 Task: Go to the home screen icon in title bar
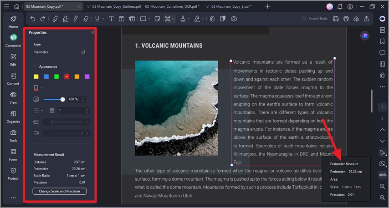tap(16, 6)
